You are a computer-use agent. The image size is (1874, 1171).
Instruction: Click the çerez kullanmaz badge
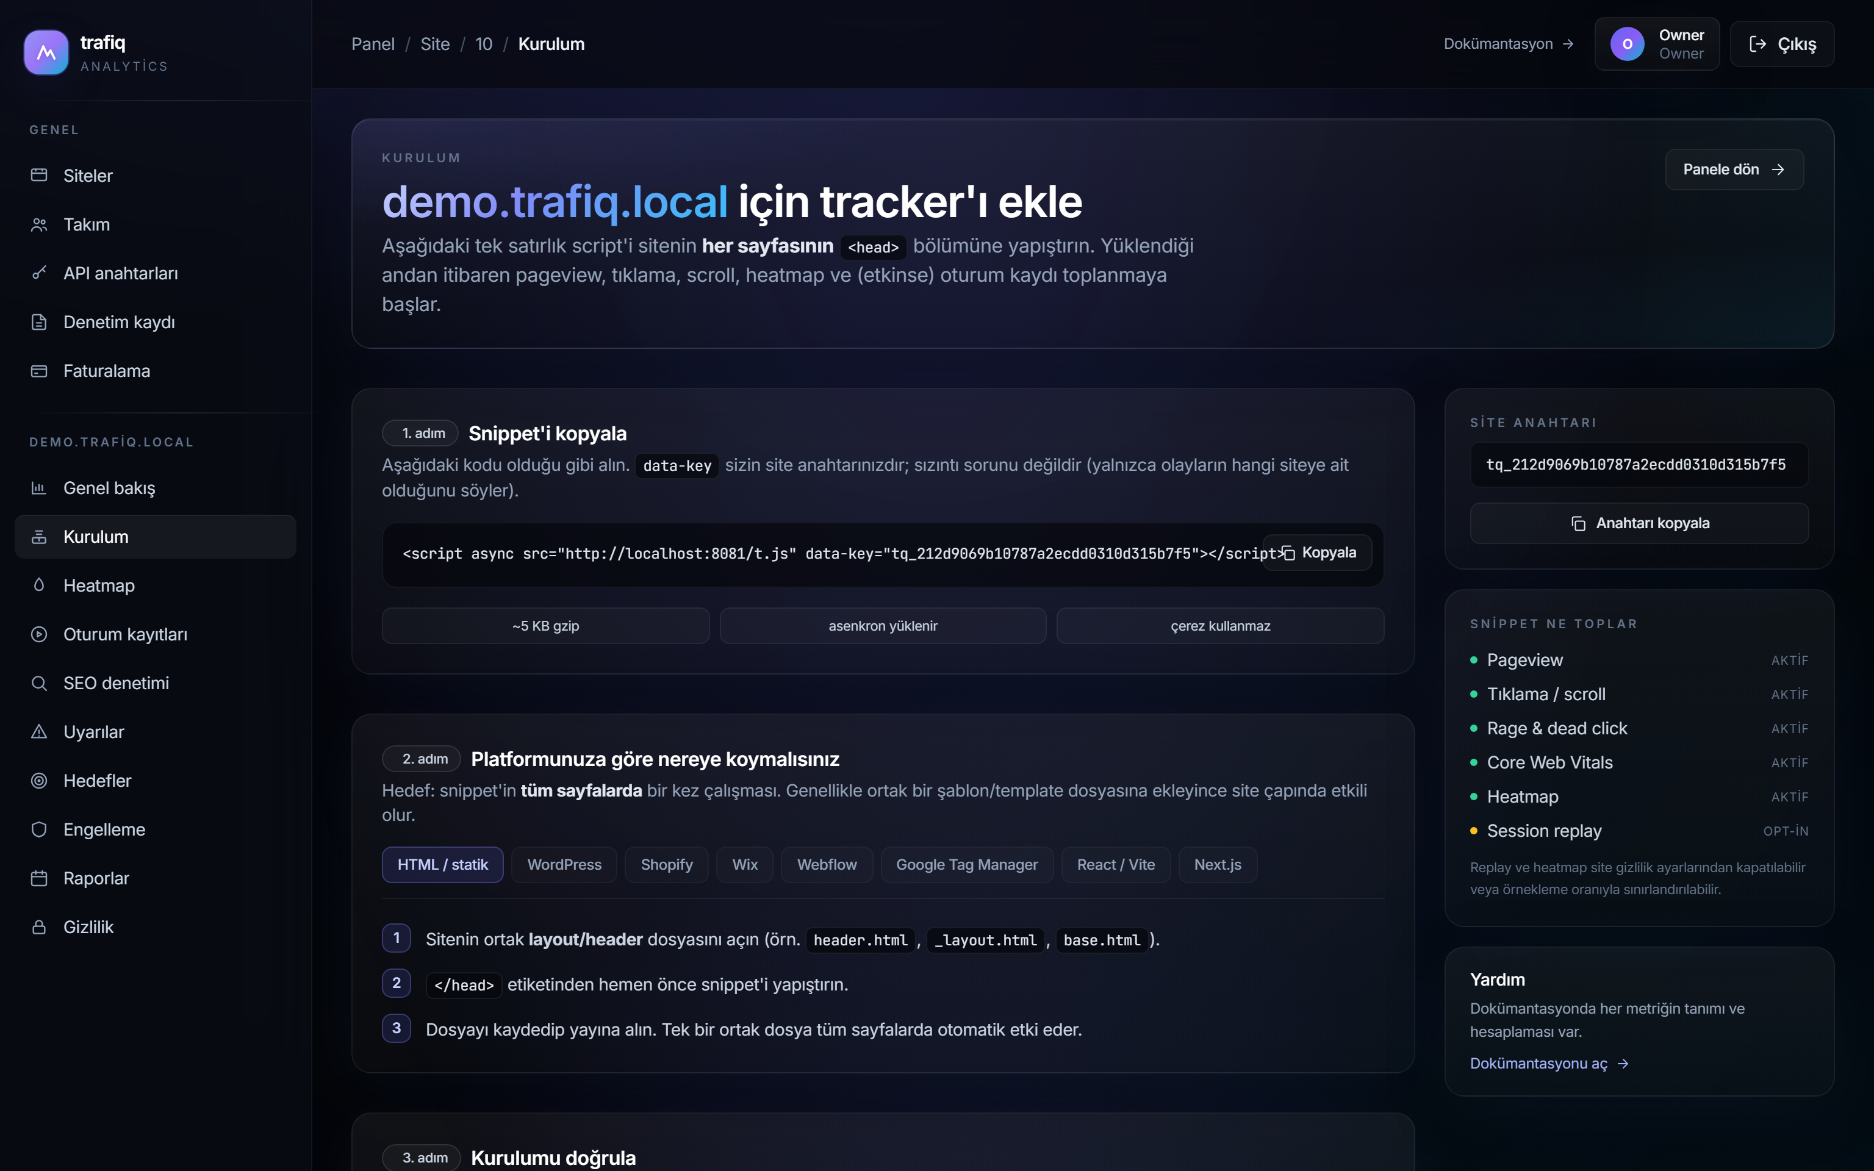(1221, 626)
